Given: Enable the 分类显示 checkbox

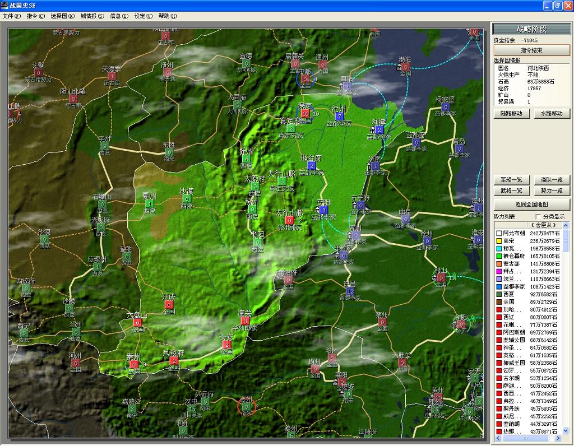Looking at the screenshot, I should click(539, 216).
